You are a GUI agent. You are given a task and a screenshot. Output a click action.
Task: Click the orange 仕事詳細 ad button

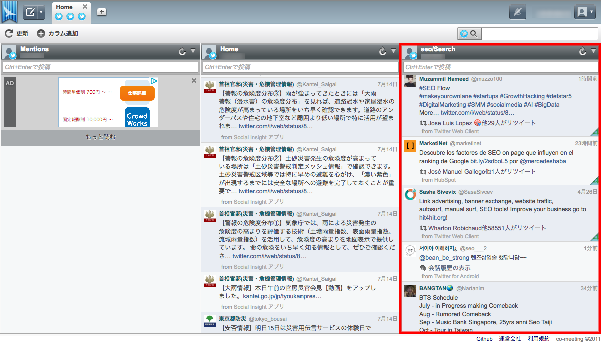pyautogui.click(x=137, y=93)
